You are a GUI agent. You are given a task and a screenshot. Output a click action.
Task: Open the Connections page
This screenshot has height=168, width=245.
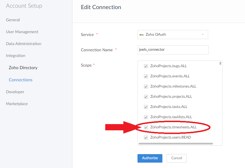pyautogui.click(x=21, y=80)
